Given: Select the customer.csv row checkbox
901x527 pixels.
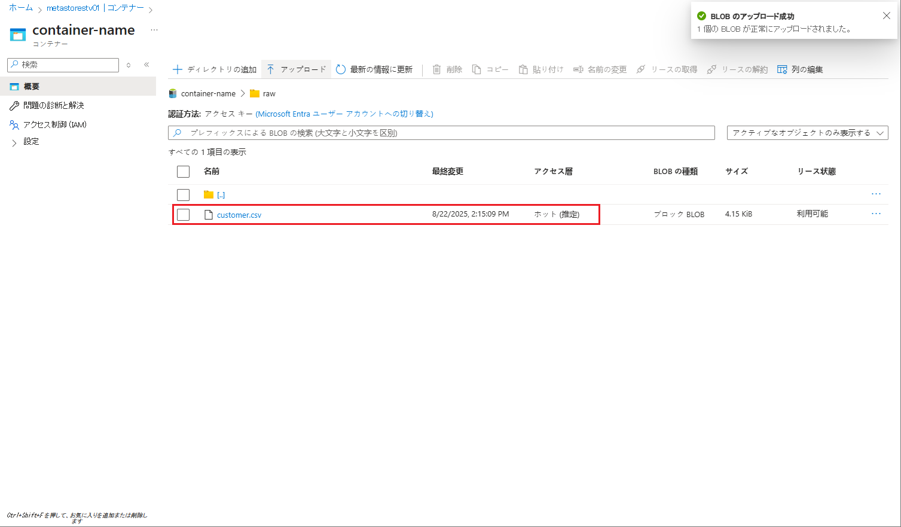Looking at the screenshot, I should (184, 215).
